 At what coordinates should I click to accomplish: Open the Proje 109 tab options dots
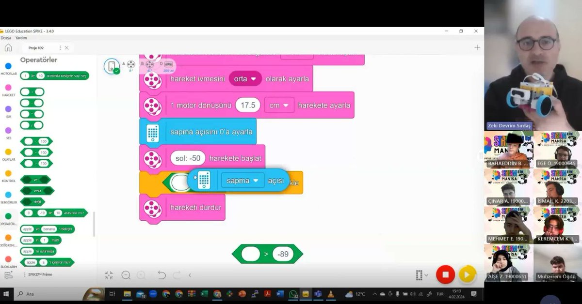click(x=60, y=47)
